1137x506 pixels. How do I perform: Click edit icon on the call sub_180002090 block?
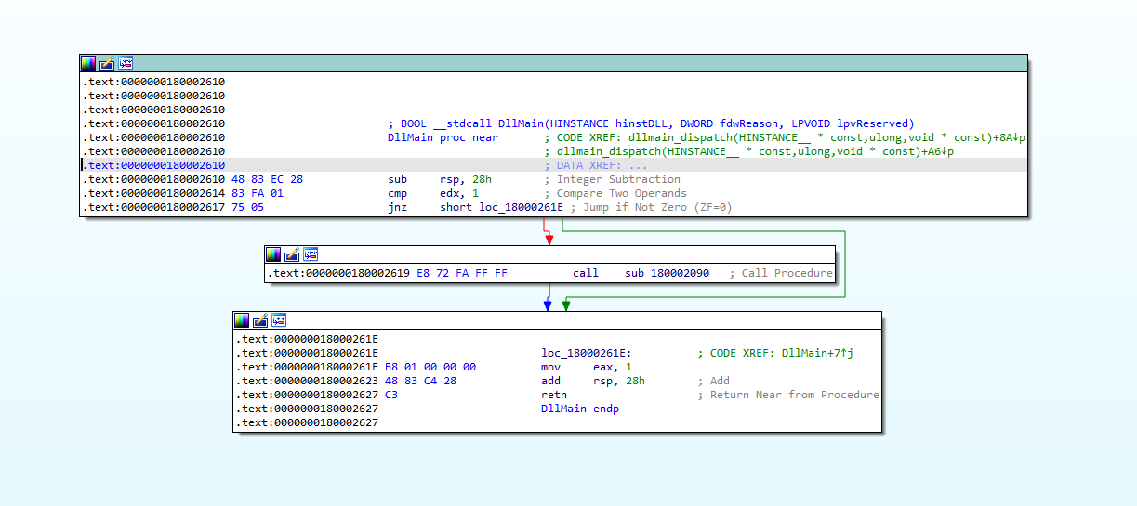pos(292,254)
